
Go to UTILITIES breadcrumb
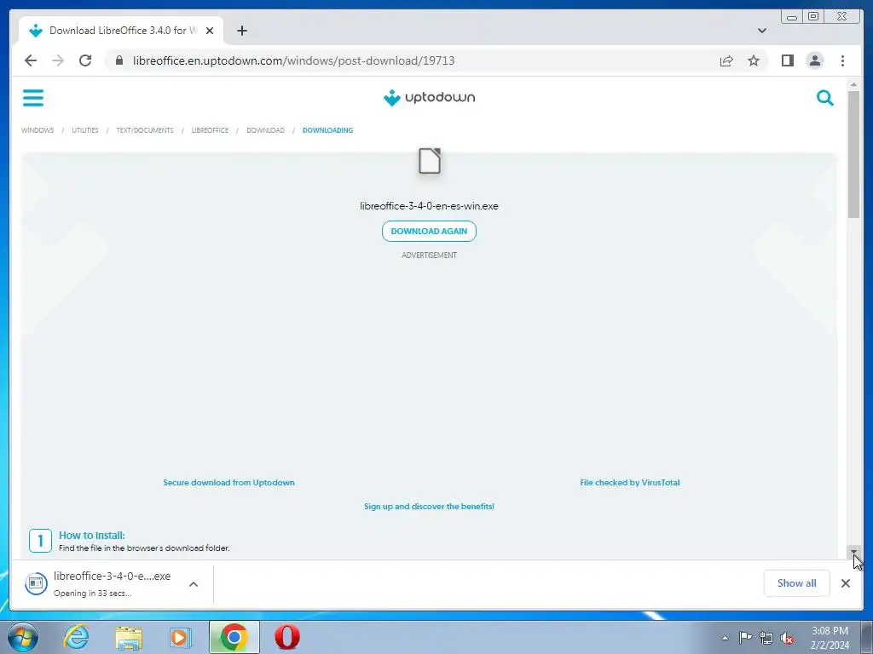pyautogui.click(x=84, y=130)
